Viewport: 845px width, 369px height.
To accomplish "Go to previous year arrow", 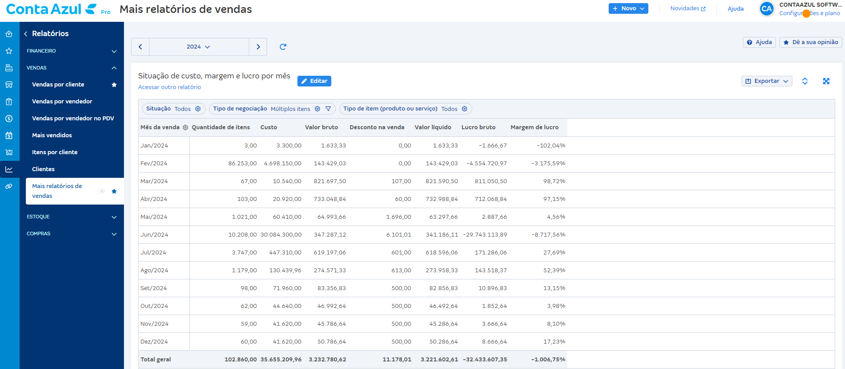I will (140, 47).
